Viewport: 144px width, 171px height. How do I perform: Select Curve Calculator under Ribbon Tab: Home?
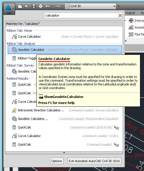click(x=65, y=37)
